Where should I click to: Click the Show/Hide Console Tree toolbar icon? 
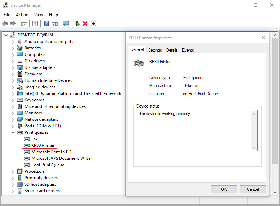tap(24, 23)
